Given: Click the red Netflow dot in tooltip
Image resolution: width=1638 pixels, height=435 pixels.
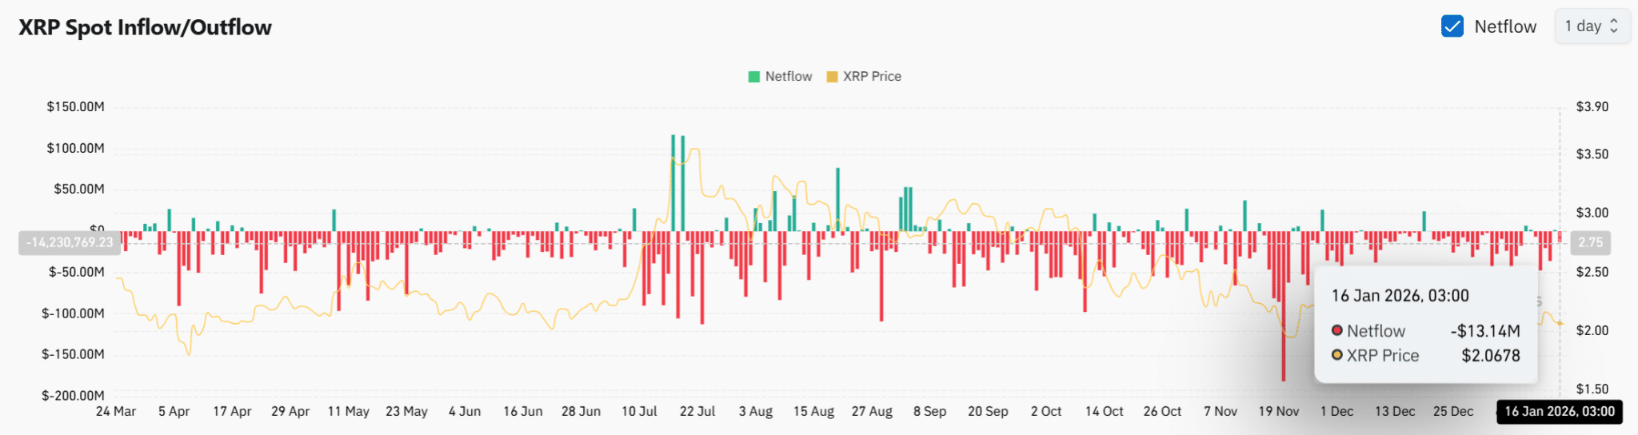Looking at the screenshot, I should point(1337,330).
